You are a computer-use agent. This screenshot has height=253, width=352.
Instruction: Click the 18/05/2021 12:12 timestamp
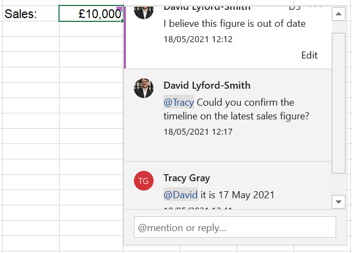198,39
